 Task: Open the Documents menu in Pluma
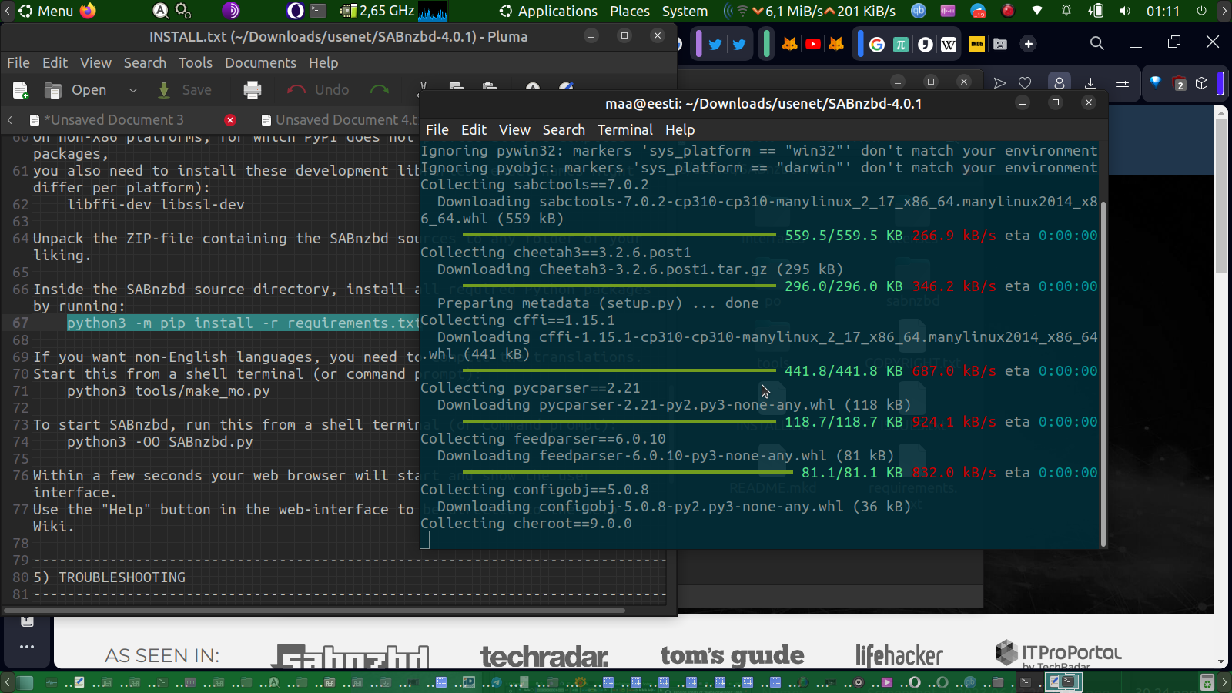click(260, 63)
